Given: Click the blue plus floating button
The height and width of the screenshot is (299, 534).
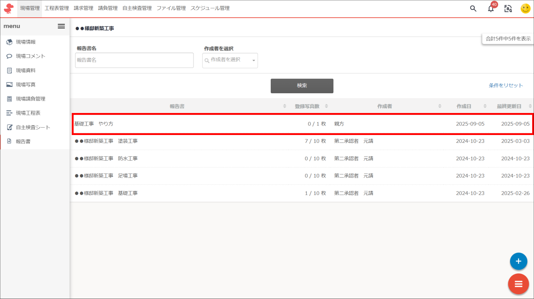Looking at the screenshot, I should pyautogui.click(x=519, y=261).
